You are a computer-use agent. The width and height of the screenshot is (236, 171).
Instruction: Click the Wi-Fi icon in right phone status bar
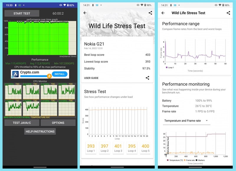coord(220,5)
